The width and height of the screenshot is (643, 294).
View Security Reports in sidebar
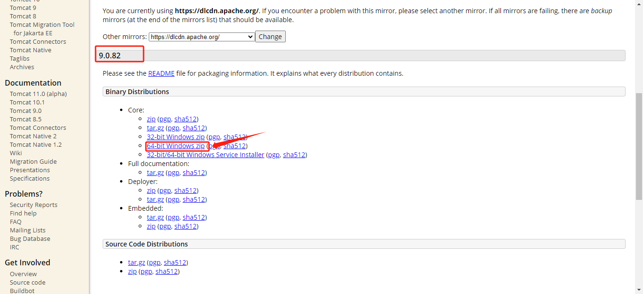click(33, 205)
